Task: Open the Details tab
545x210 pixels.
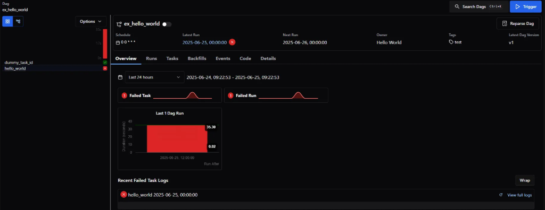Action: pos(268,58)
